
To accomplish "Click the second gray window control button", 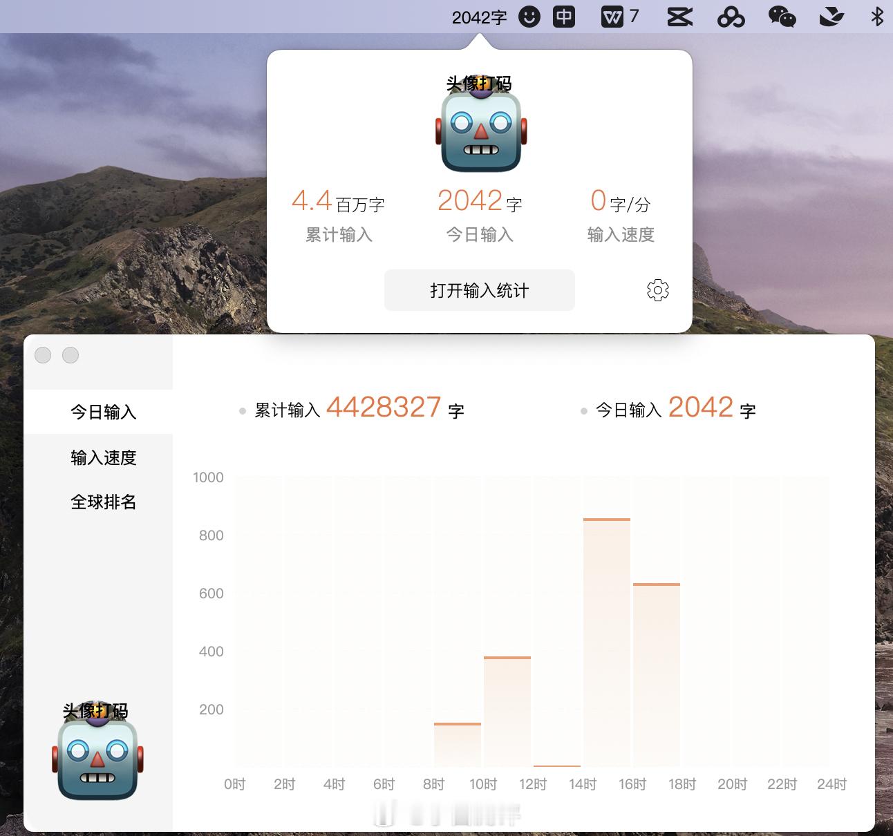I will [x=70, y=355].
